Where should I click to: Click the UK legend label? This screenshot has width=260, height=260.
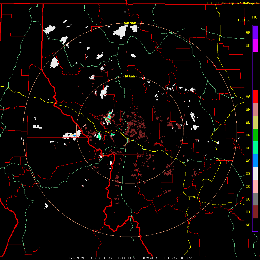click(x=248, y=45)
